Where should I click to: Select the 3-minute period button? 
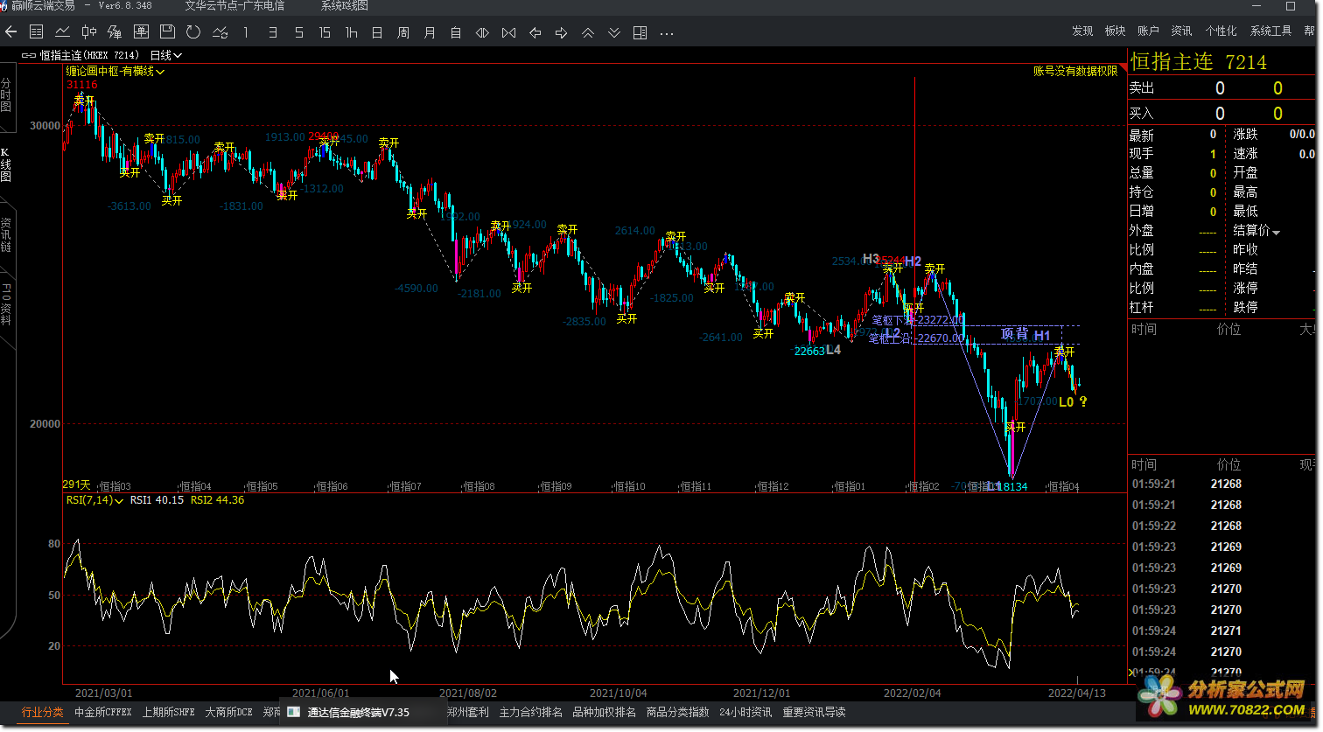(x=272, y=32)
